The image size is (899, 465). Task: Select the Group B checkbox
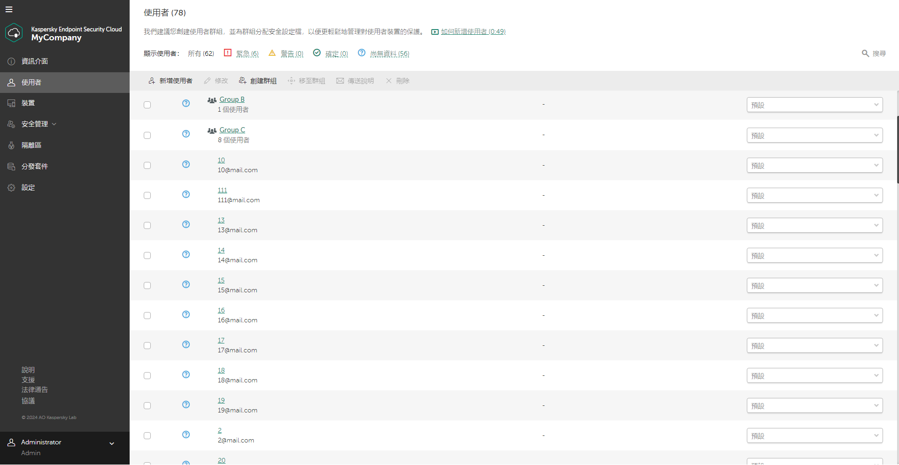147,105
